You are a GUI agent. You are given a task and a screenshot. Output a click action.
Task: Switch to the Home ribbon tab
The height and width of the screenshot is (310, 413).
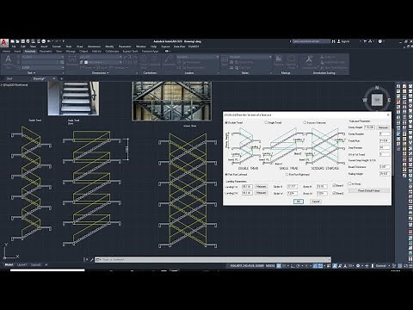(6, 51)
